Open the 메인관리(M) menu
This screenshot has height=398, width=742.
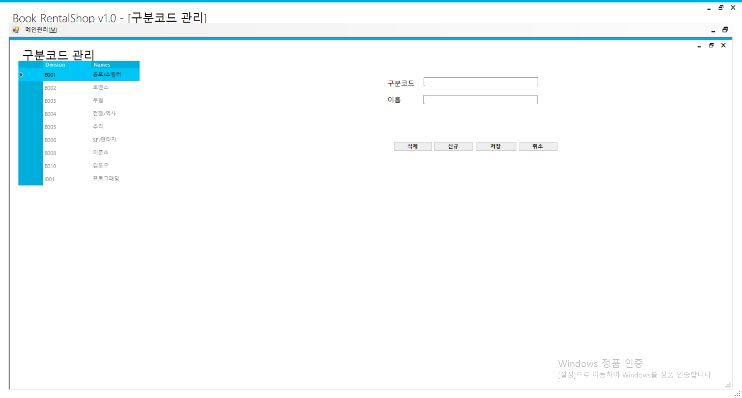coord(41,30)
